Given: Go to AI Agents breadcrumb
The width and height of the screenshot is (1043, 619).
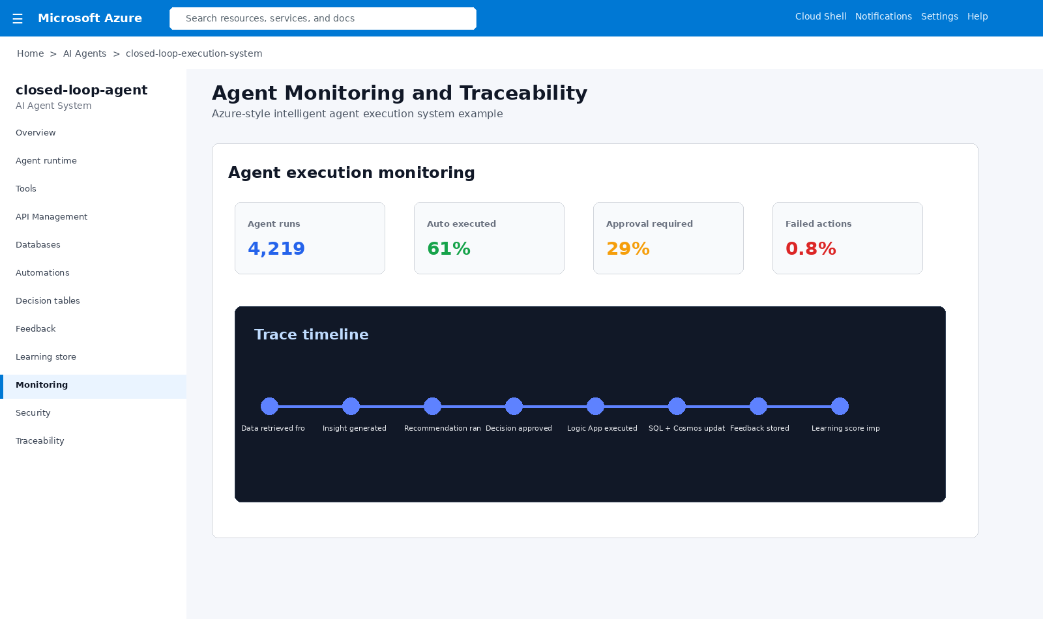Looking at the screenshot, I should [x=85, y=53].
